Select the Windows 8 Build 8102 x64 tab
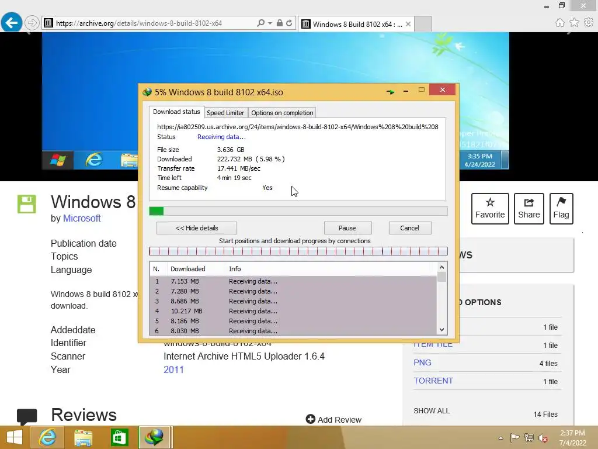 356,24
